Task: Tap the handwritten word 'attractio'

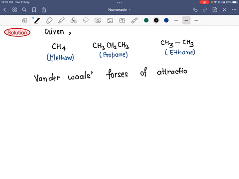Action: pyautogui.click(x=172, y=72)
